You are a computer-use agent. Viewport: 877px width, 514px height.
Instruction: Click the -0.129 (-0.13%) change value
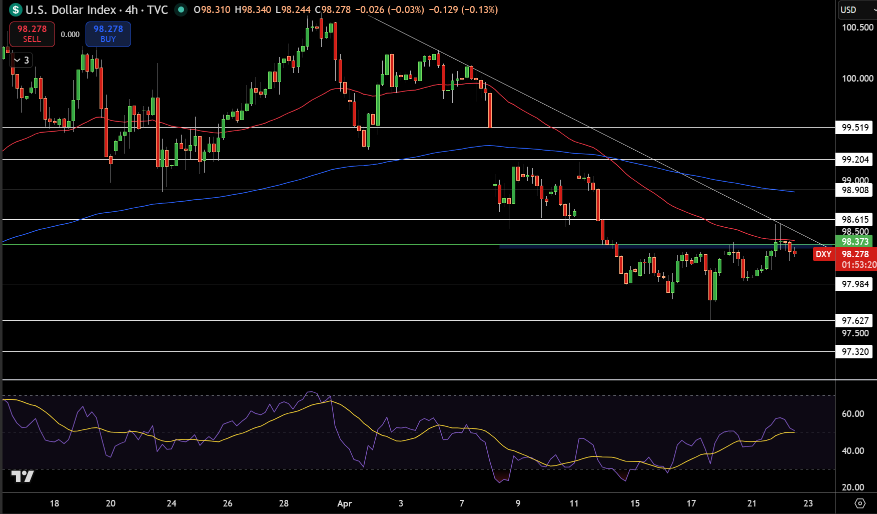(463, 10)
